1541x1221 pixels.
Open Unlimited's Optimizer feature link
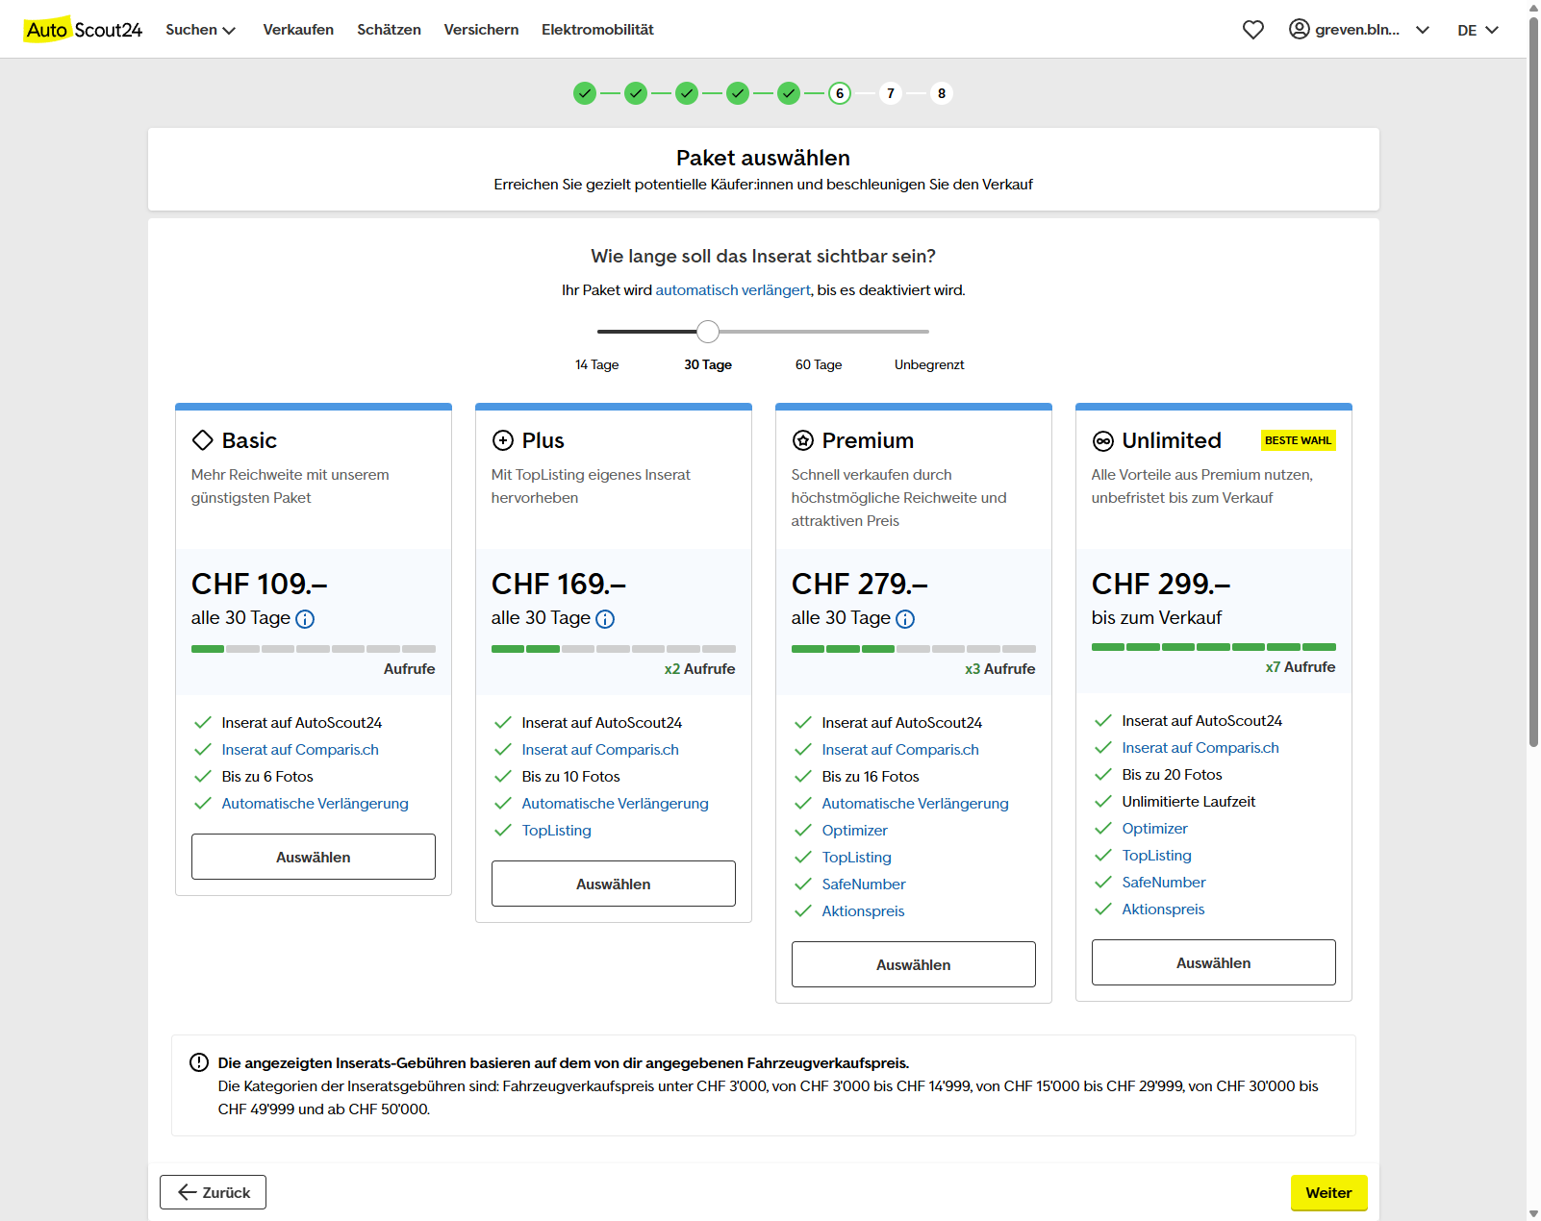point(1155,829)
